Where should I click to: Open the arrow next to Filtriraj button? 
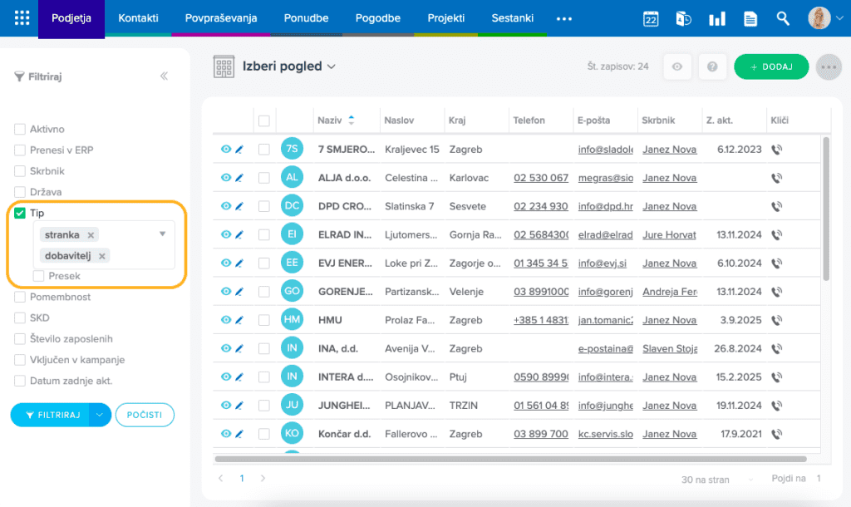(x=100, y=415)
